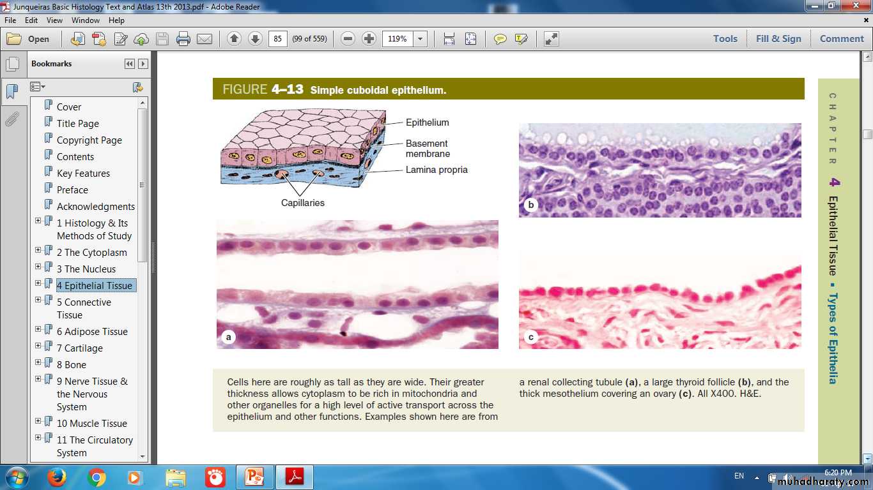Add a sticky note comment
This screenshot has height=490, width=873.
(x=500, y=39)
